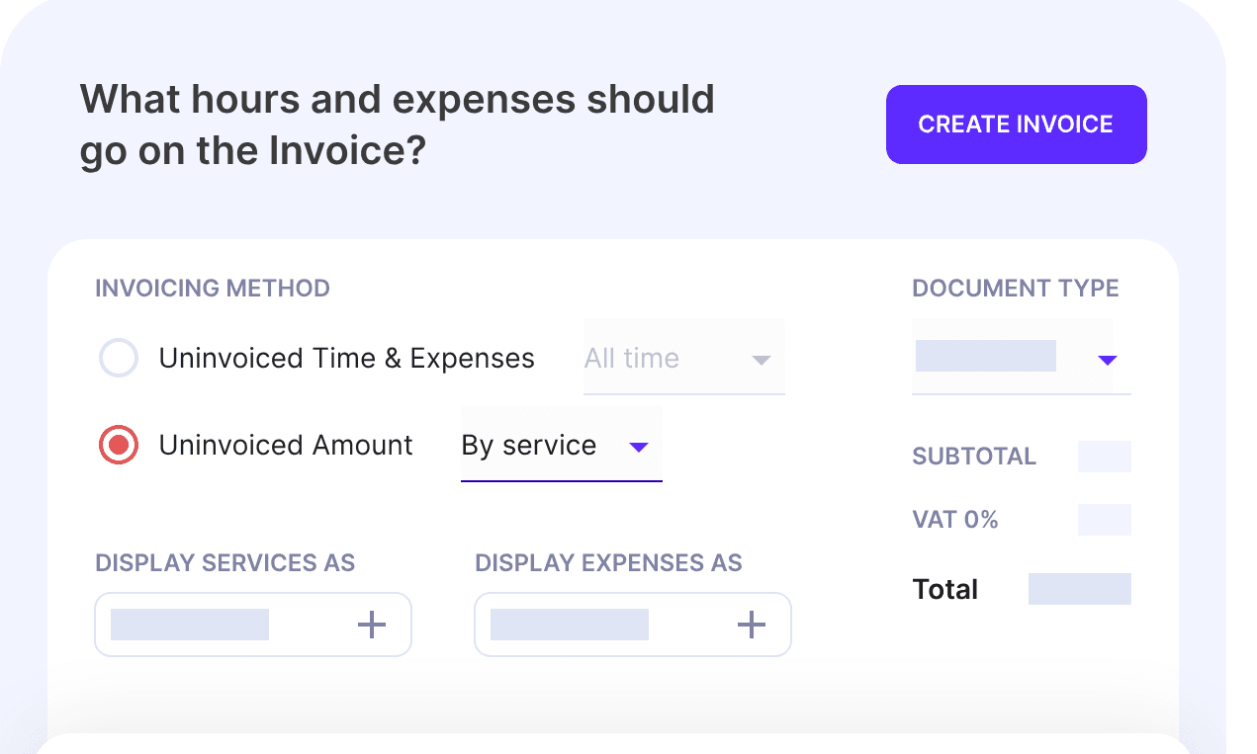1257x754 pixels.
Task: Click the plus icon under Display Expenses As
Action: coord(752,625)
